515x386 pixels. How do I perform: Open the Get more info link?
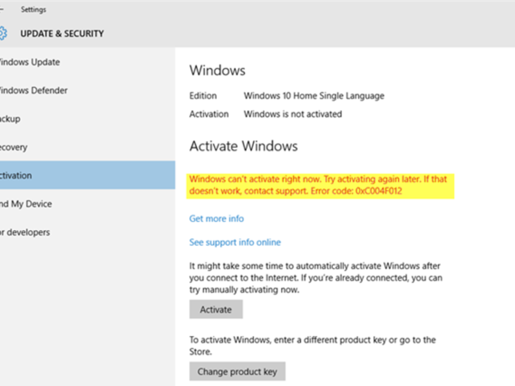pyautogui.click(x=216, y=218)
